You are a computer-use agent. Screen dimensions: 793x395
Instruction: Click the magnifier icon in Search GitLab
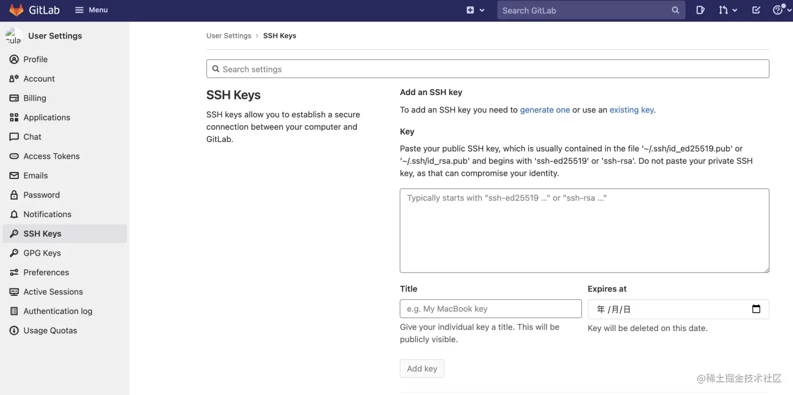(x=675, y=10)
